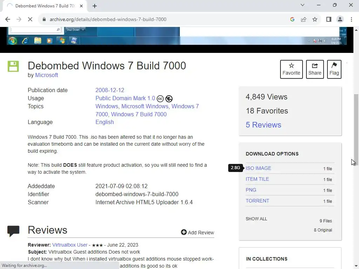Image resolution: width=359 pixels, height=269 pixels.
Task: Click the green floppy disk software icon
Action: [x=13, y=66]
